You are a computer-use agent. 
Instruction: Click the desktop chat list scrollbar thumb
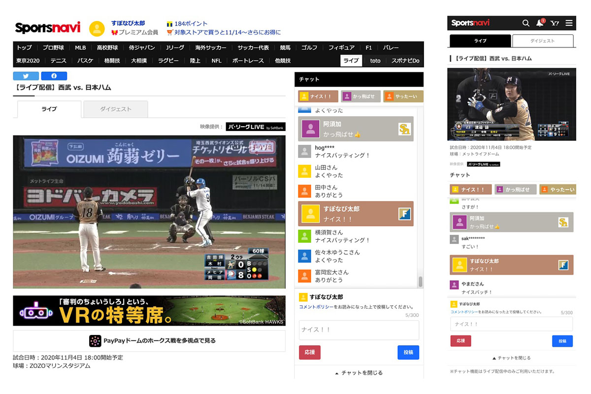[x=420, y=282]
